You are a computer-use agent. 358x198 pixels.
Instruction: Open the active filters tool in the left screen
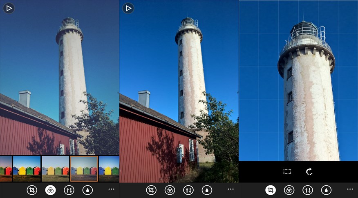pyautogui.click(x=50, y=190)
